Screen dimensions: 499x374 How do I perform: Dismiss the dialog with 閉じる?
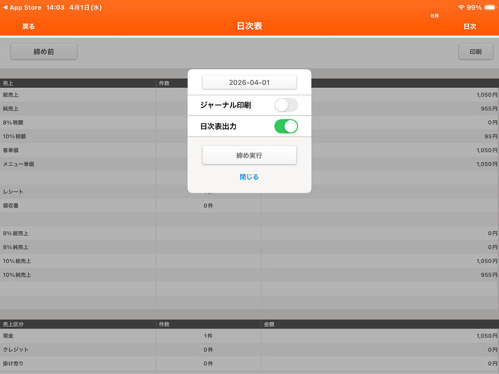tap(249, 177)
